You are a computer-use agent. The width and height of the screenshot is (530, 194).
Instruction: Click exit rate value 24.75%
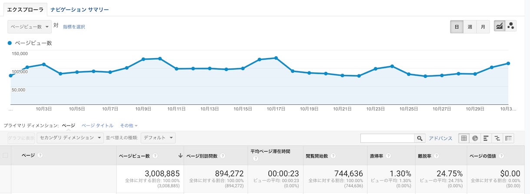[x=449, y=174]
